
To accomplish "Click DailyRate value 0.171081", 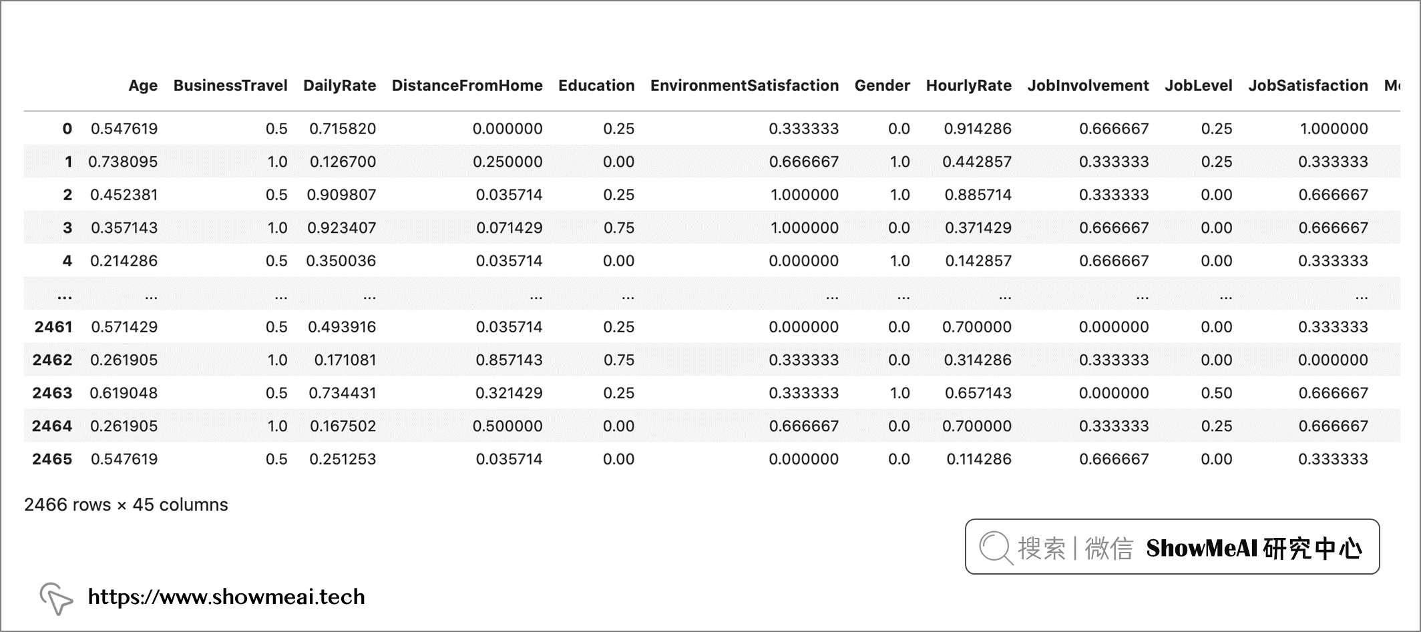I will click(345, 360).
